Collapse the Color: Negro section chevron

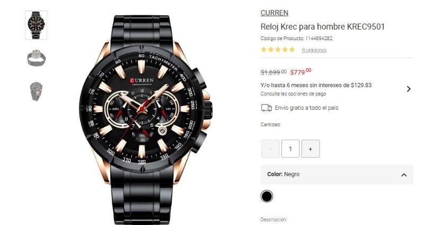point(404,175)
